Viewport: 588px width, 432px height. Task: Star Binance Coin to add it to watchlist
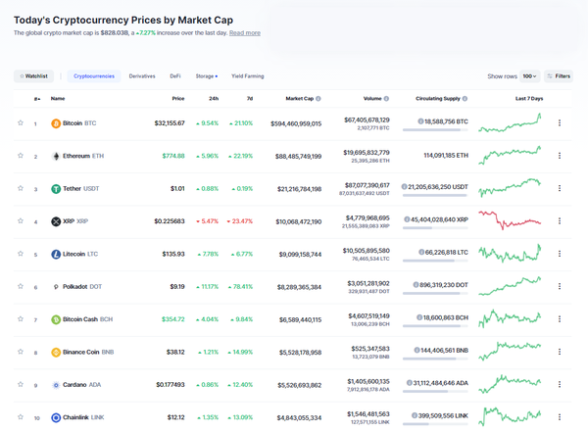[x=21, y=352]
